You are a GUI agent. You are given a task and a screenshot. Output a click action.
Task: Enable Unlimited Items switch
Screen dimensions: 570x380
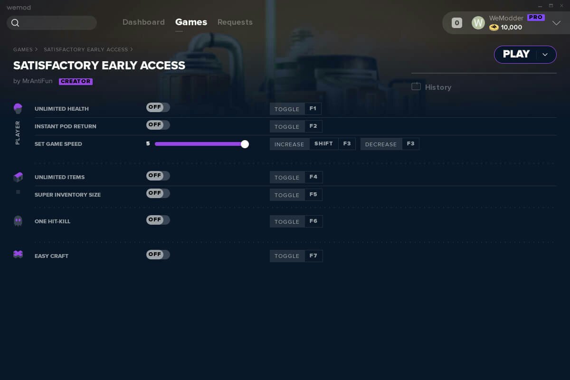pyautogui.click(x=158, y=176)
